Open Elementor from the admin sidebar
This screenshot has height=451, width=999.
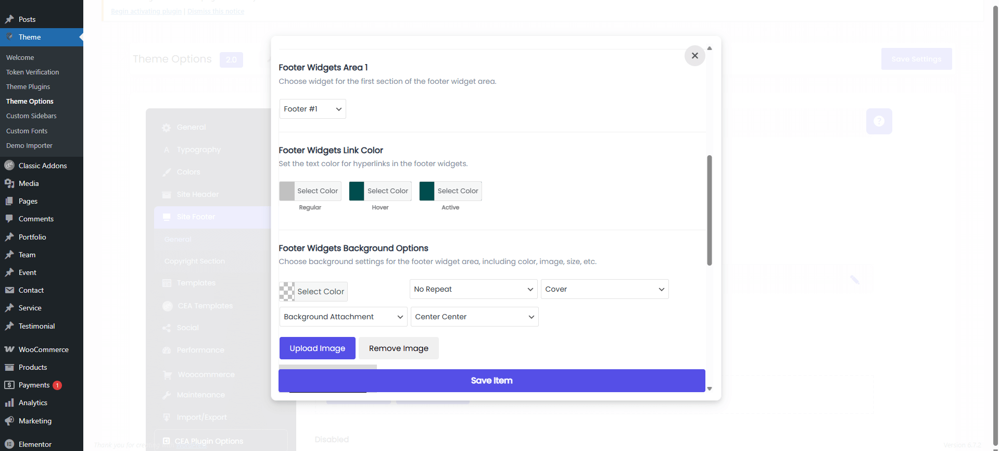point(34,444)
